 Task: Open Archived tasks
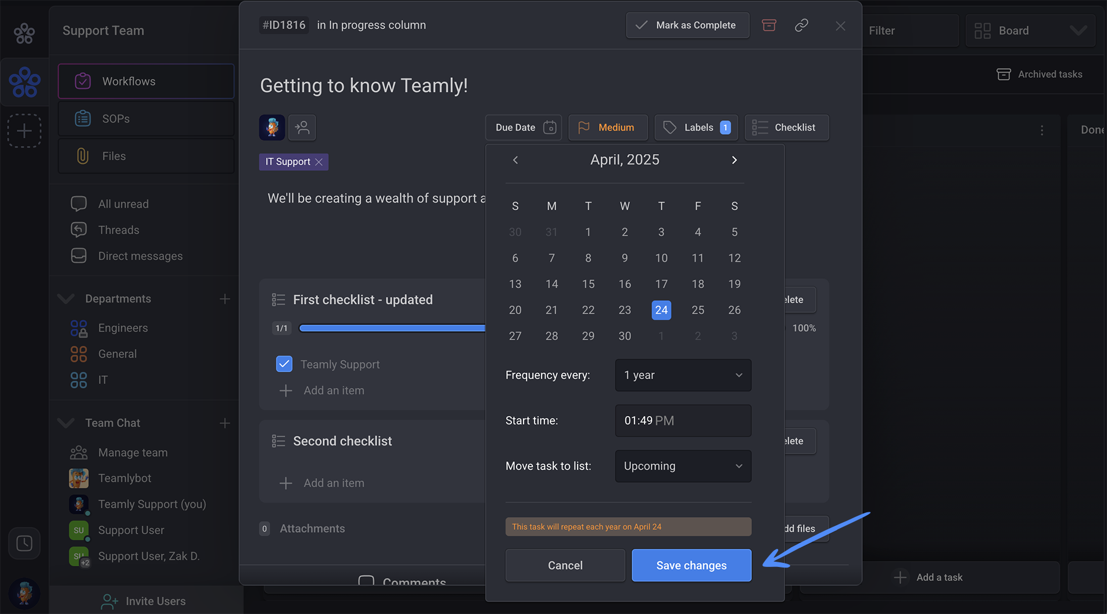pyautogui.click(x=1040, y=74)
